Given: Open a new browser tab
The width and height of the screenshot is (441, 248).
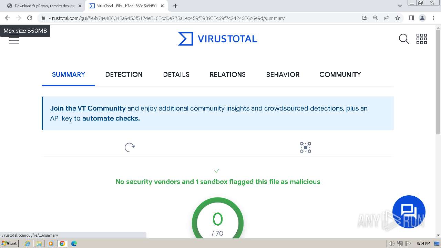Looking at the screenshot, I should point(175,6).
